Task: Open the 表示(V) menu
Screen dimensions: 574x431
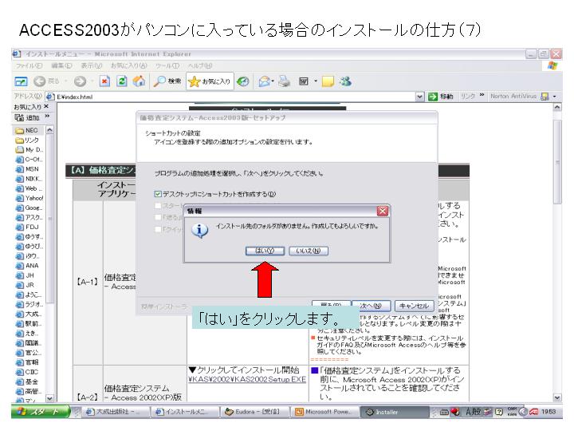Action: tap(92, 65)
